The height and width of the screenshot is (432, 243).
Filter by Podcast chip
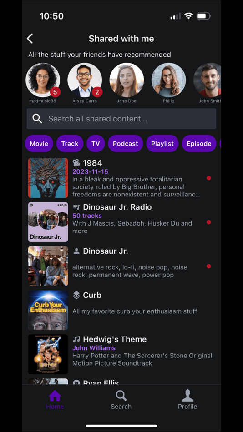[x=126, y=144]
